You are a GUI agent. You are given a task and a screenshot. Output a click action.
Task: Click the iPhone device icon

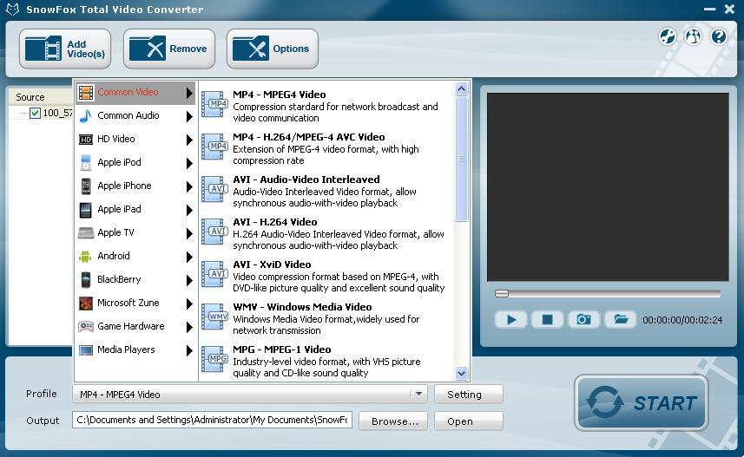[x=86, y=186]
